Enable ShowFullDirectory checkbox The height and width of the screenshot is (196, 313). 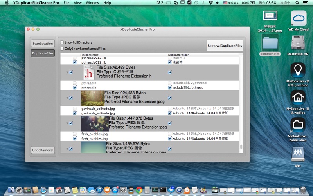(62, 42)
